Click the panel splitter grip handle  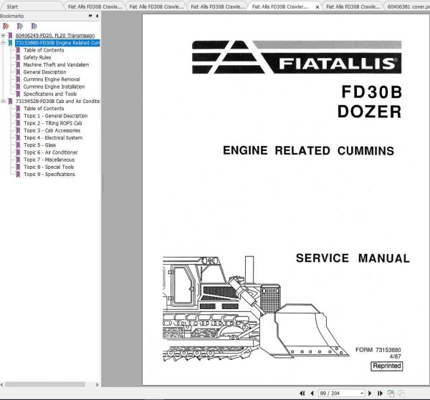pos(103,184)
